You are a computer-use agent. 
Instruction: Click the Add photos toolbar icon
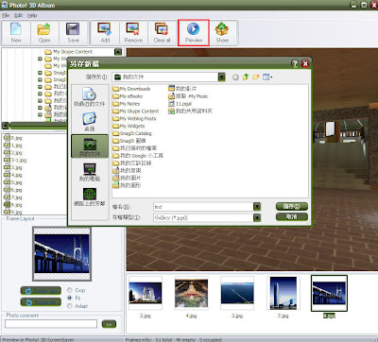tap(104, 29)
